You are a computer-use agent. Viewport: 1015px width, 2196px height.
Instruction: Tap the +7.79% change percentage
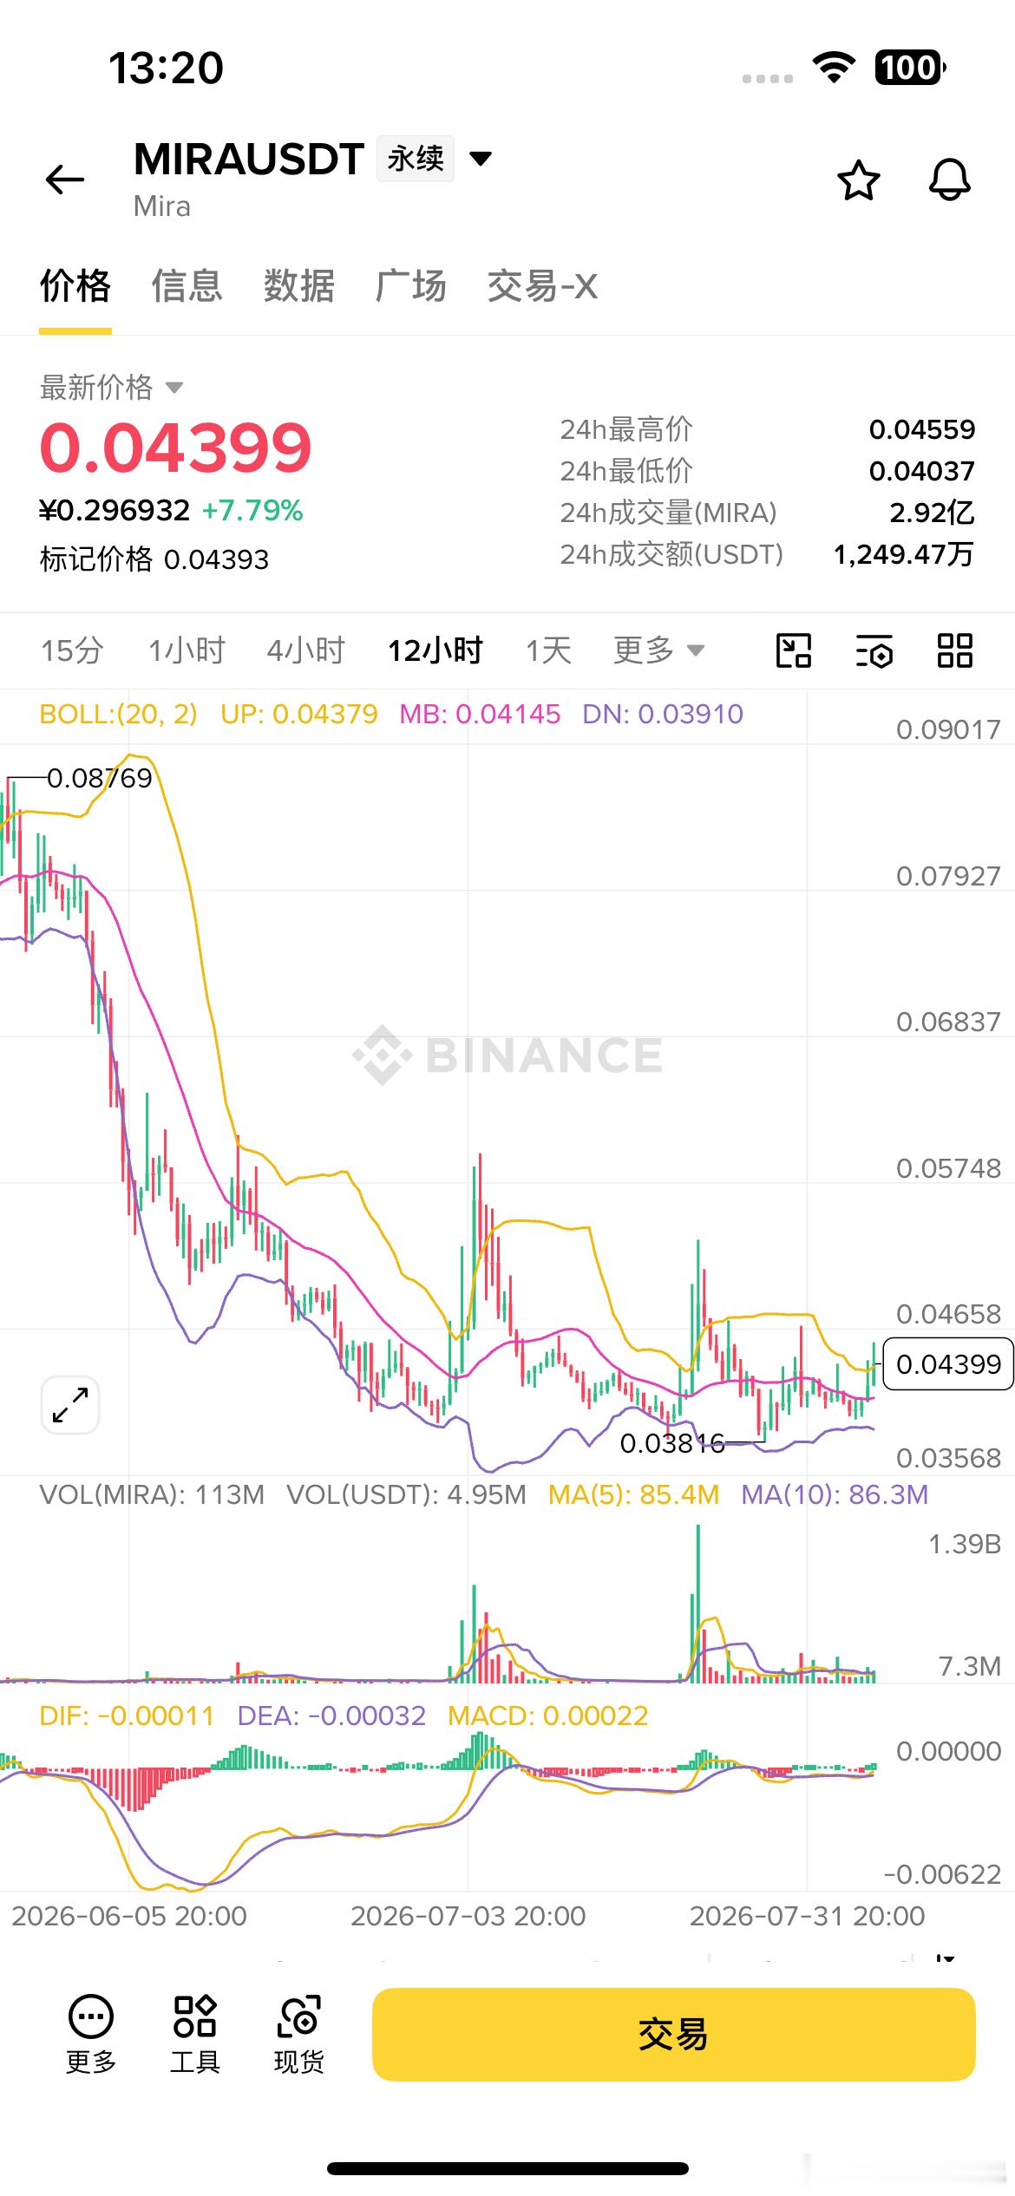[252, 510]
